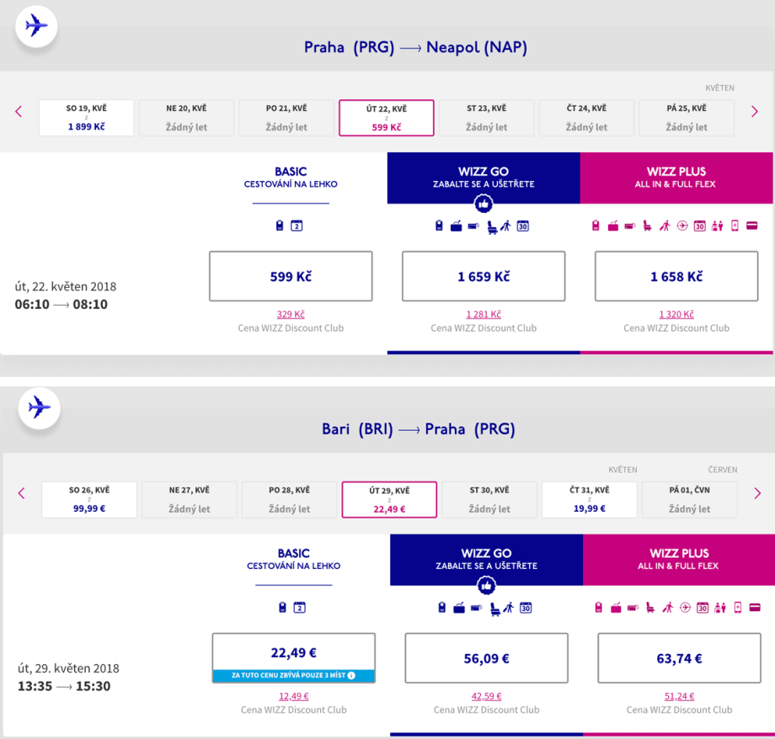The image size is (775, 739).
Task: Open 329 Kč WIZZ Discount Club price link
Action: point(291,315)
